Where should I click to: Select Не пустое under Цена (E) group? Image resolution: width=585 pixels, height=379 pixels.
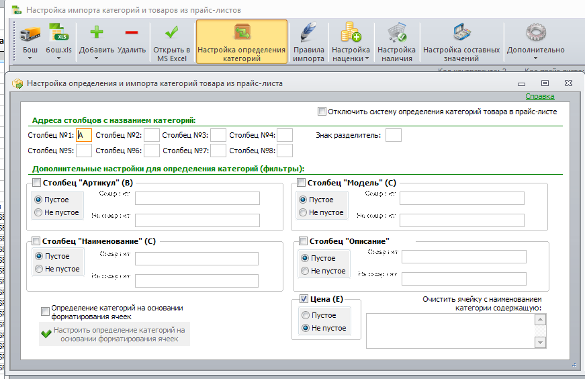point(306,328)
